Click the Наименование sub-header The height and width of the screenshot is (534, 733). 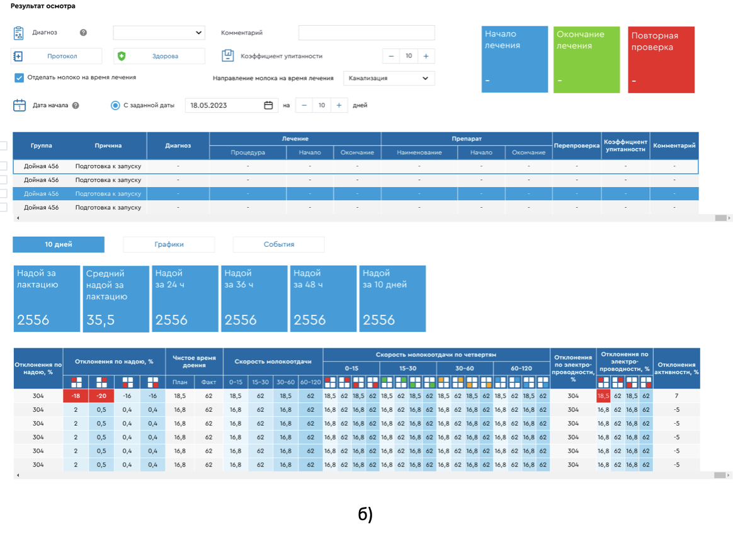coord(419,152)
